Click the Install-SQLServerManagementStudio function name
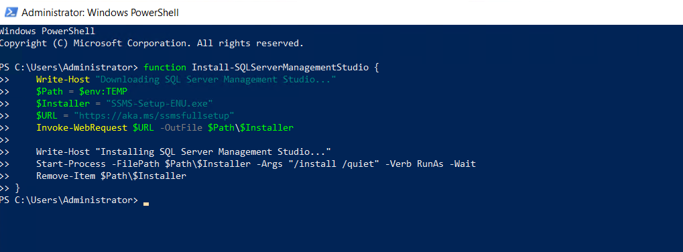This screenshot has height=252, width=683. pyautogui.click(x=280, y=68)
